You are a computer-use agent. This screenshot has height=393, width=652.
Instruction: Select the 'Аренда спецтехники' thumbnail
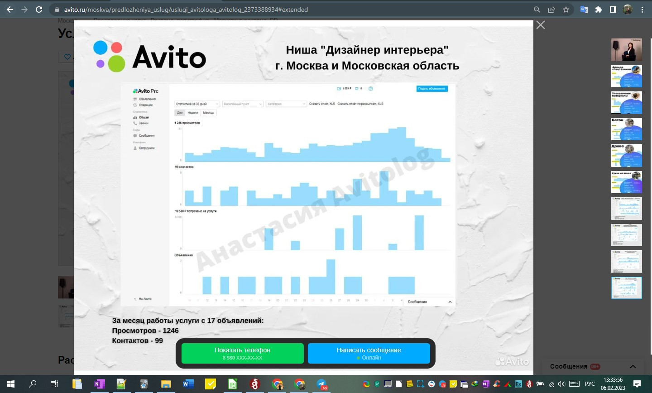pos(627,76)
